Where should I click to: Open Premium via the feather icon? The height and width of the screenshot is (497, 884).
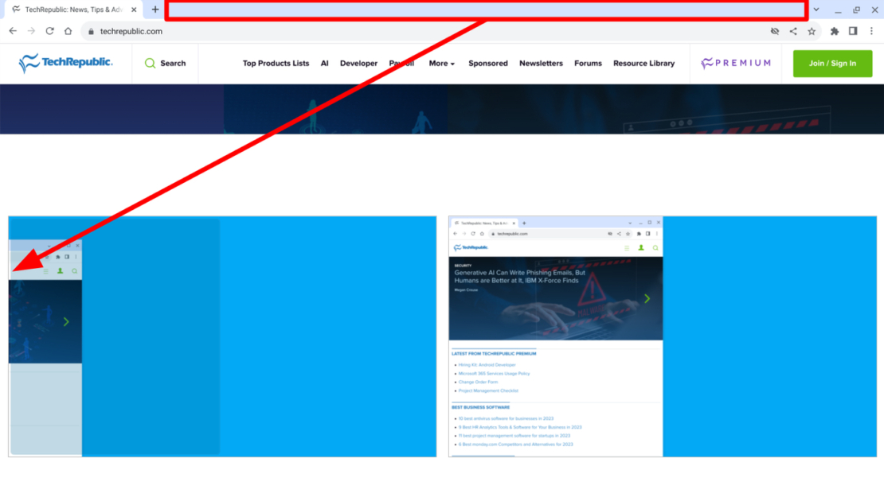click(x=706, y=62)
